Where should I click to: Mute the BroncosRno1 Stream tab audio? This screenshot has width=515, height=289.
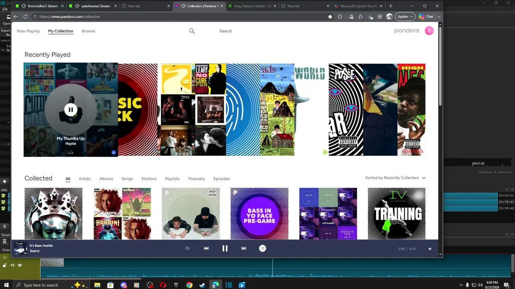point(24,6)
